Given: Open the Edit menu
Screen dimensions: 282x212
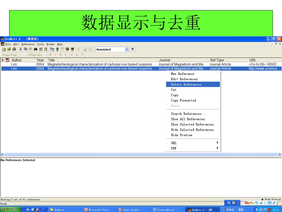Looking at the screenshot, I should click(16, 44).
